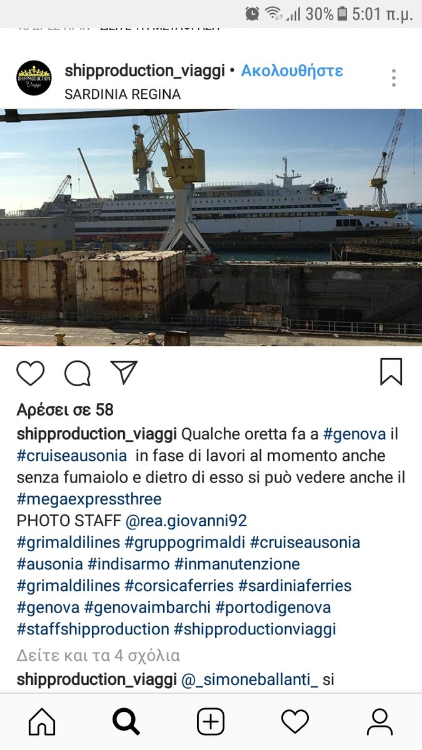Image resolution: width=422 pixels, height=750 pixels.
Task: Open SARDINIA REGINA location link
Action: [123, 94]
